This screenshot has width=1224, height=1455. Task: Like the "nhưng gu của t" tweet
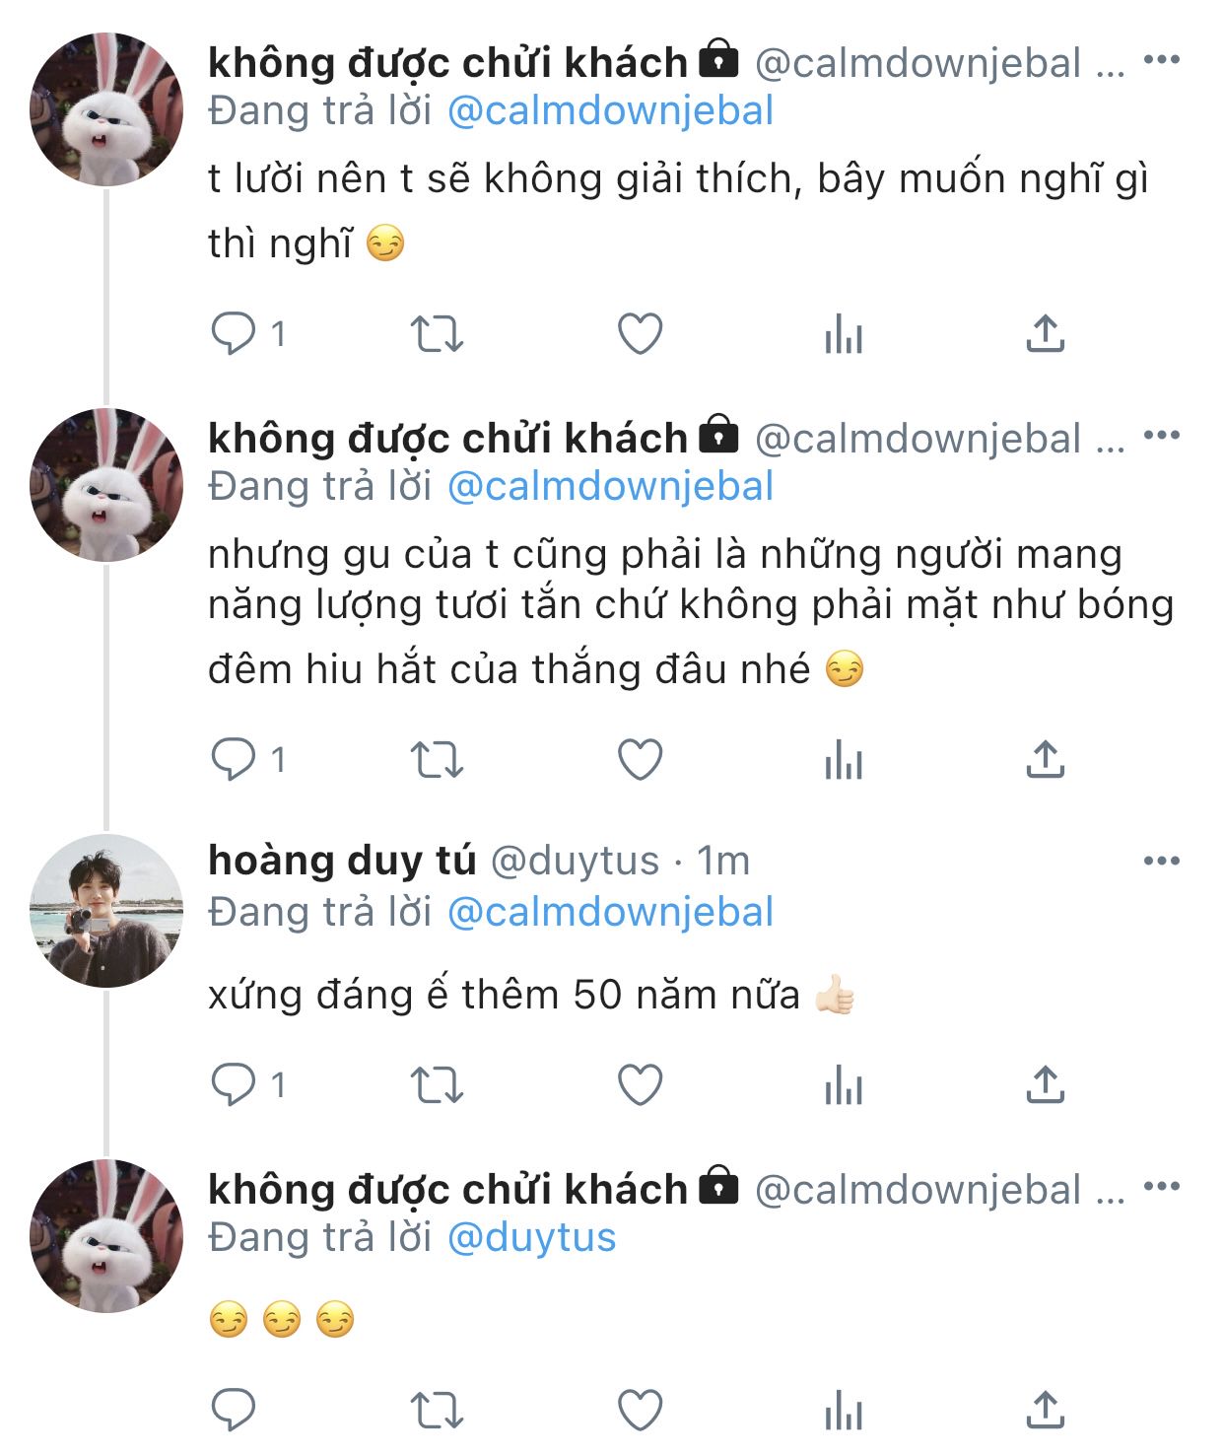click(640, 760)
